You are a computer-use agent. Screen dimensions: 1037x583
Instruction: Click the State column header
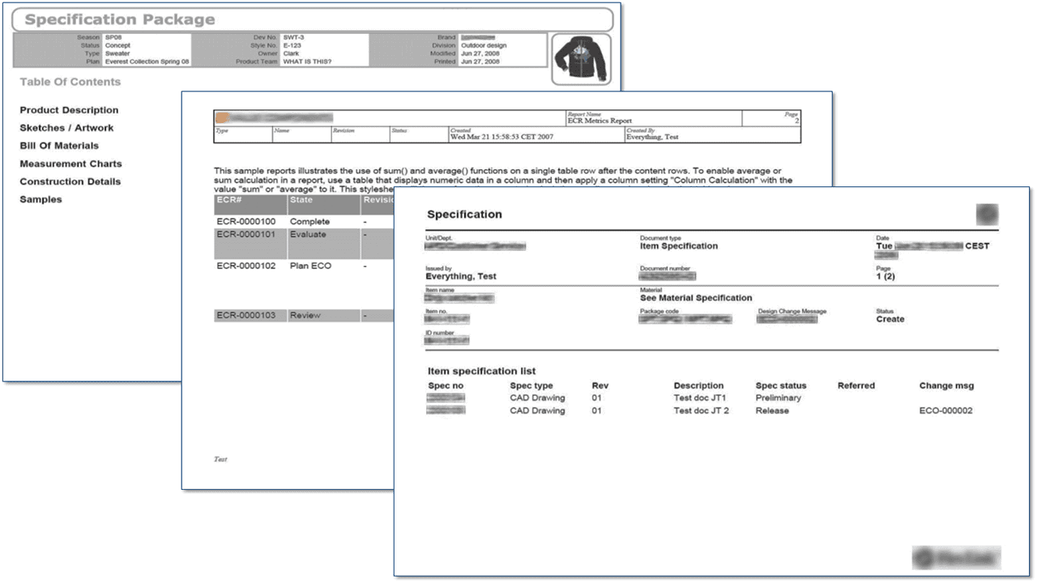pos(301,199)
